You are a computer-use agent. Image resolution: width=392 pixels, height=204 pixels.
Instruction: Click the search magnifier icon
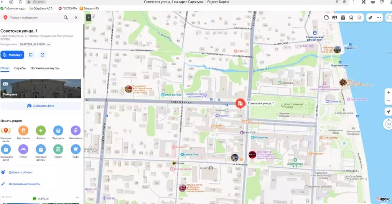66,18
